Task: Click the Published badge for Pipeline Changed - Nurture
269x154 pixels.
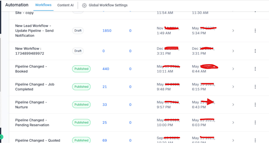Action: (x=81, y=105)
